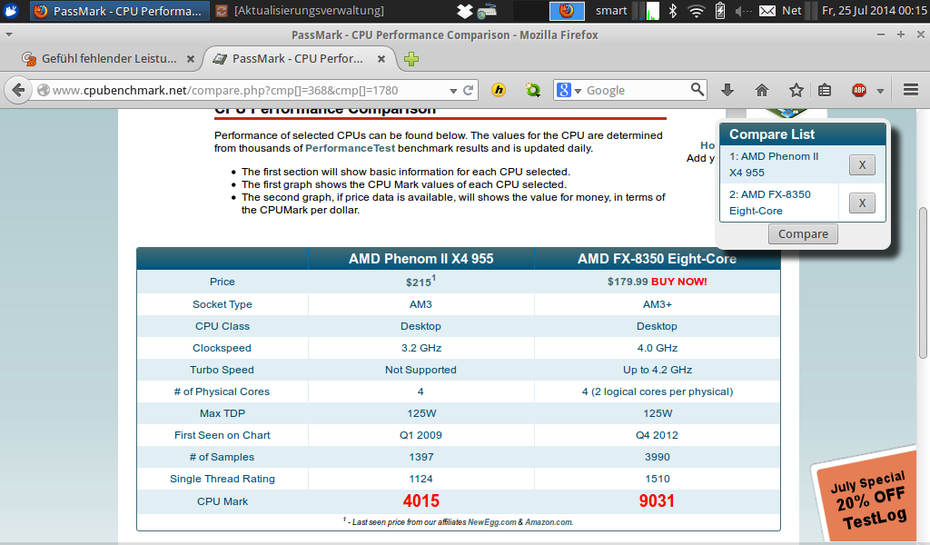The image size is (930, 545).
Task: Close the Gefühl fehlender Leistu... tab
Action: point(191,59)
